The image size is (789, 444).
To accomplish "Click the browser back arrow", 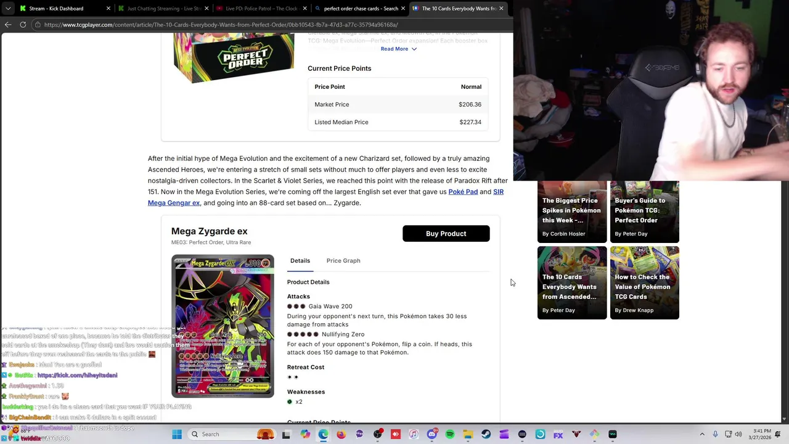I will pos(8,25).
